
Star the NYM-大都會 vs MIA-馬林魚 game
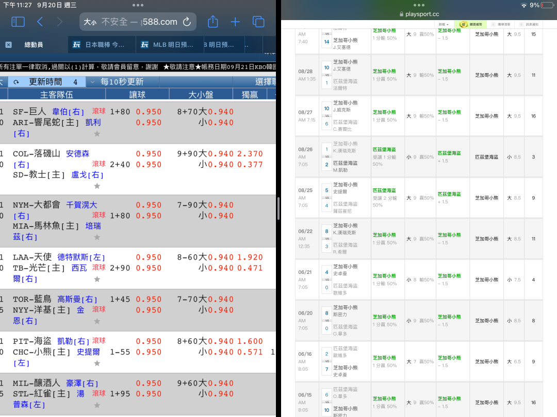point(97,237)
